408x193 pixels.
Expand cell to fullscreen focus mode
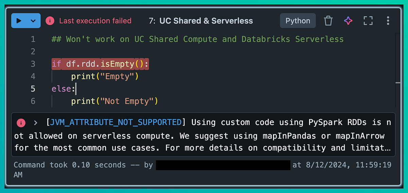[x=368, y=21]
